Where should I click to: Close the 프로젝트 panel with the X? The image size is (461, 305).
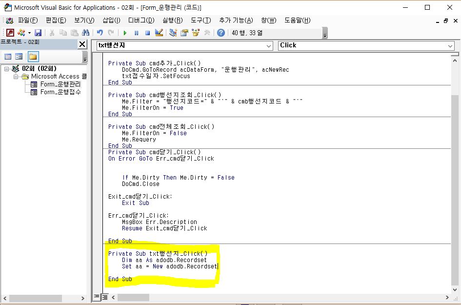click(x=82, y=44)
